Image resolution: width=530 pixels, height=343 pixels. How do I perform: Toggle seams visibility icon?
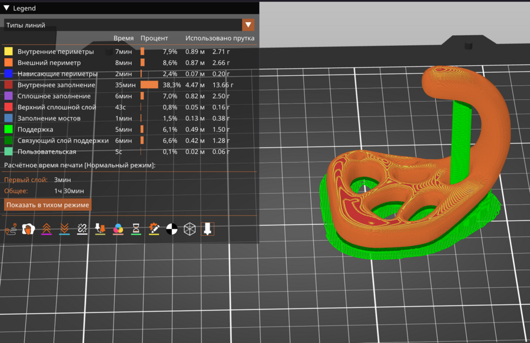point(82,229)
